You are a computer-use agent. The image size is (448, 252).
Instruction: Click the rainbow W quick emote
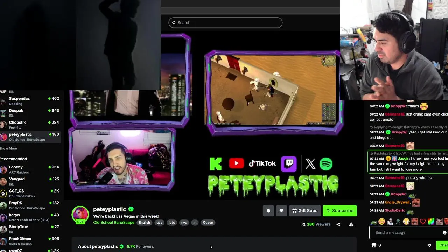coord(431,222)
